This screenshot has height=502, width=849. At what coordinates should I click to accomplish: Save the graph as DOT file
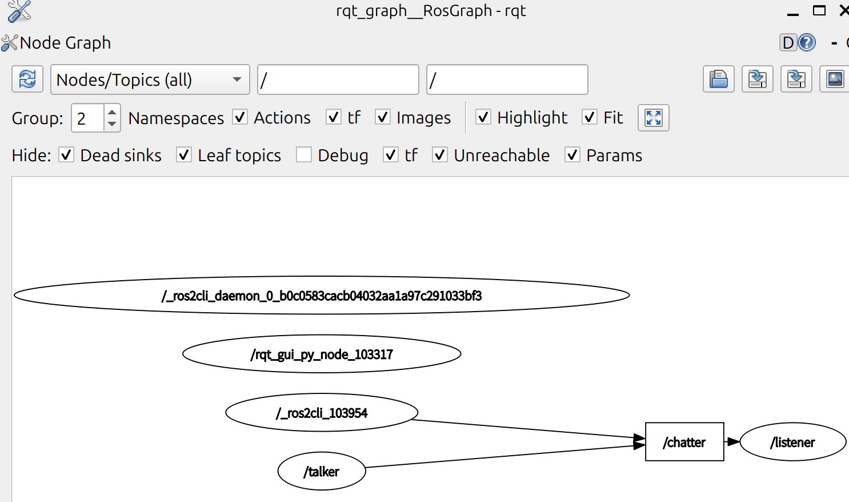click(757, 79)
